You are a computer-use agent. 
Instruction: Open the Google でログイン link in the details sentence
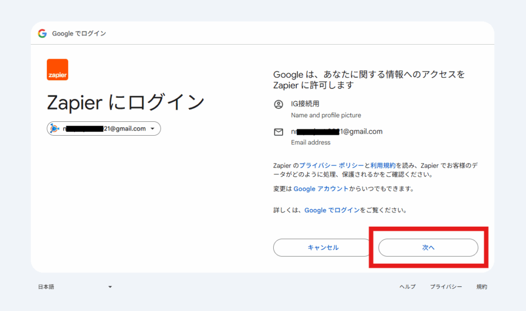(332, 210)
